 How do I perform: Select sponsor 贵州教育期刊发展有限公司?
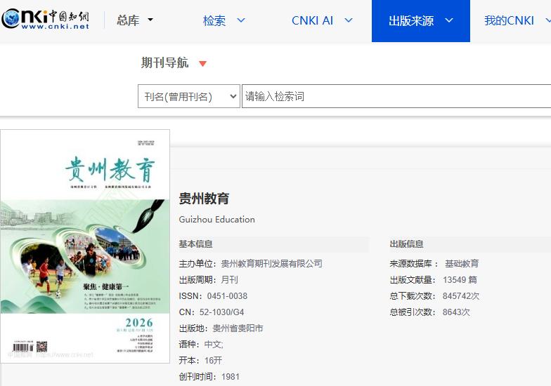271,264
